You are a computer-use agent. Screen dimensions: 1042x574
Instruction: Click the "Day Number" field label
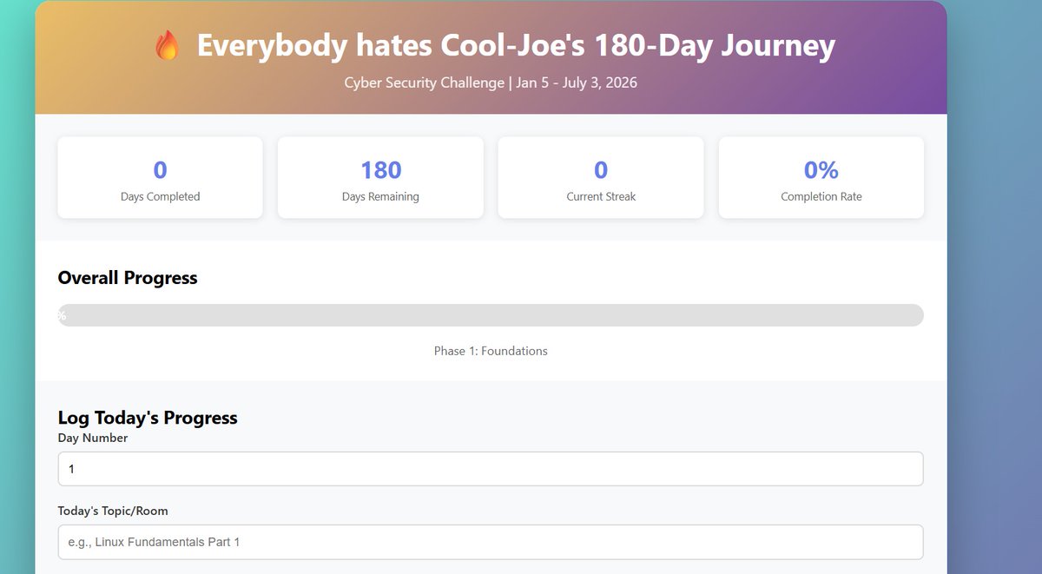(93, 438)
